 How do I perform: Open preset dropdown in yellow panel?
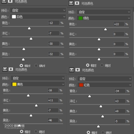coord(38,78)
